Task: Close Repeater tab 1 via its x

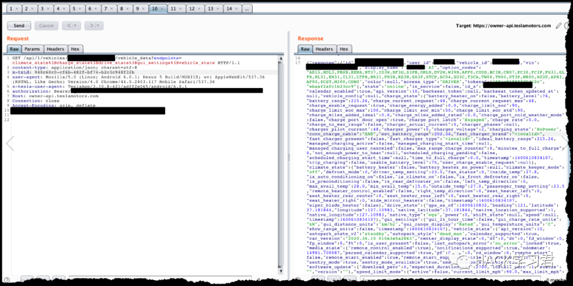Action: (x=17, y=8)
